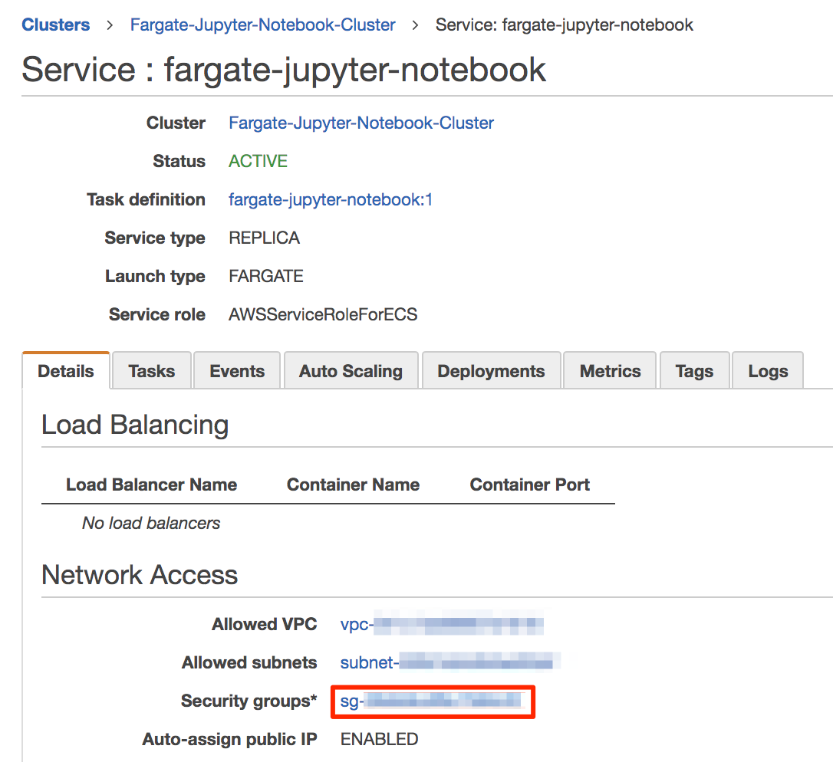Viewport: 833px width, 762px height.
Task: Click the 'No load balancers' text
Action: pos(151,523)
